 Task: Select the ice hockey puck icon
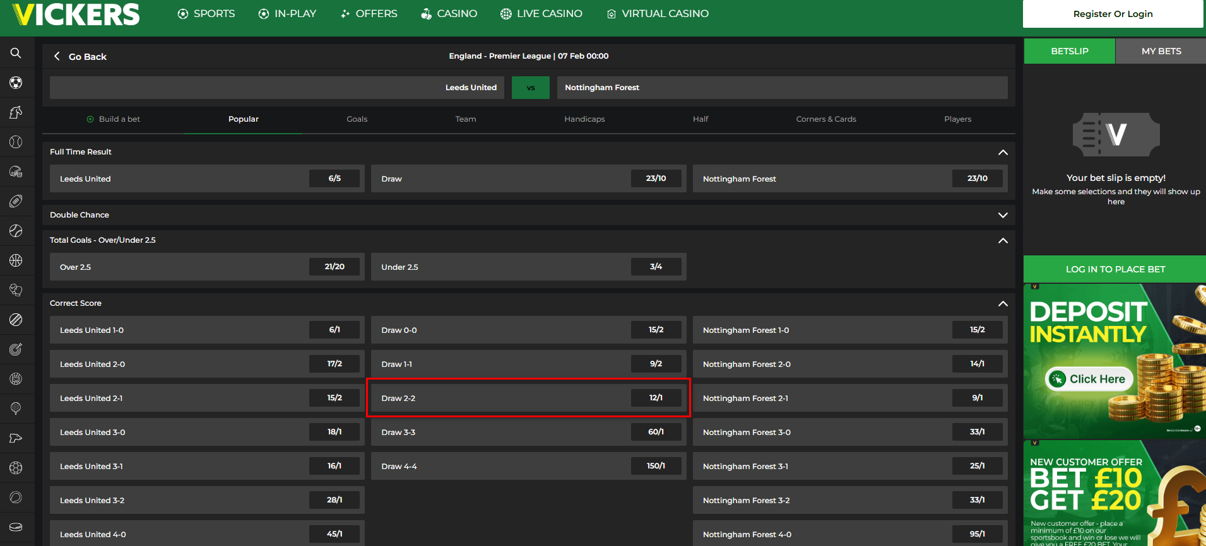(16, 527)
